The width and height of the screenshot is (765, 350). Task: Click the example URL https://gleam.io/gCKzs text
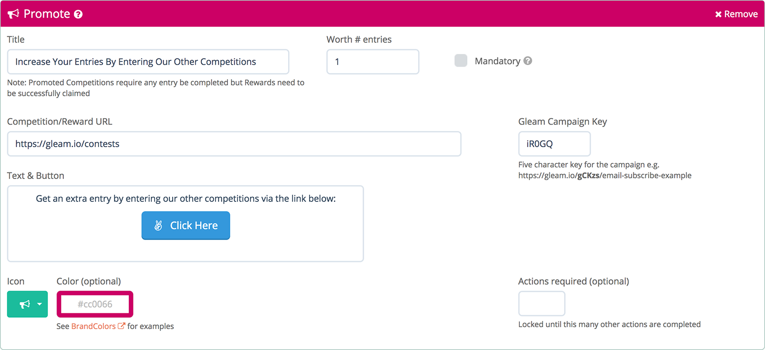[605, 176]
